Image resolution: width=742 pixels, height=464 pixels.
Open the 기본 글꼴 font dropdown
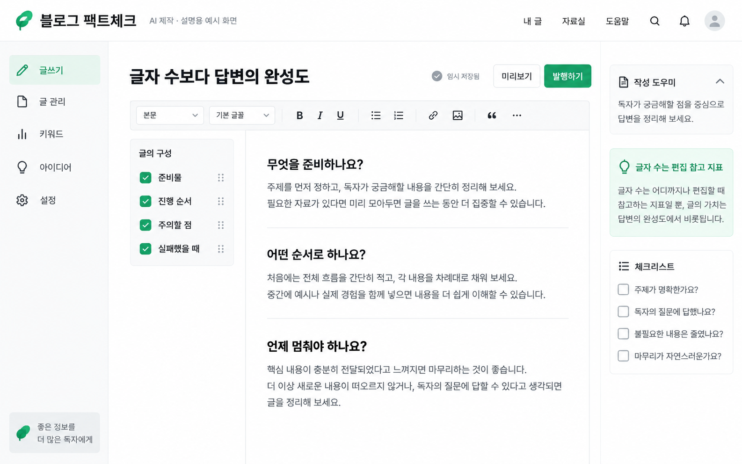(242, 115)
